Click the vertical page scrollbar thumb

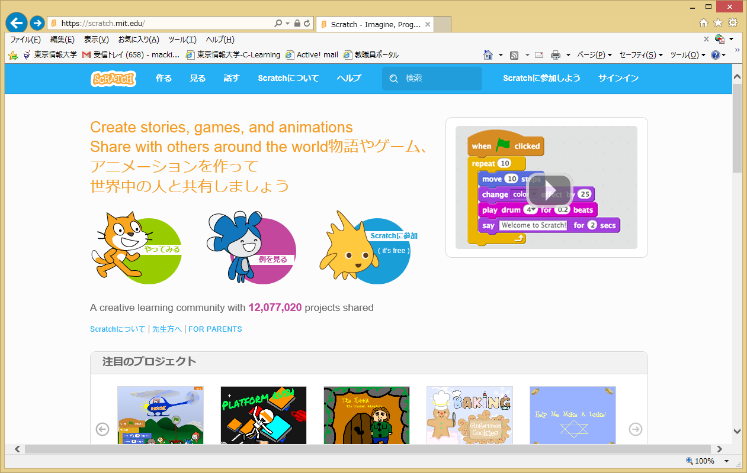tap(737, 128)
